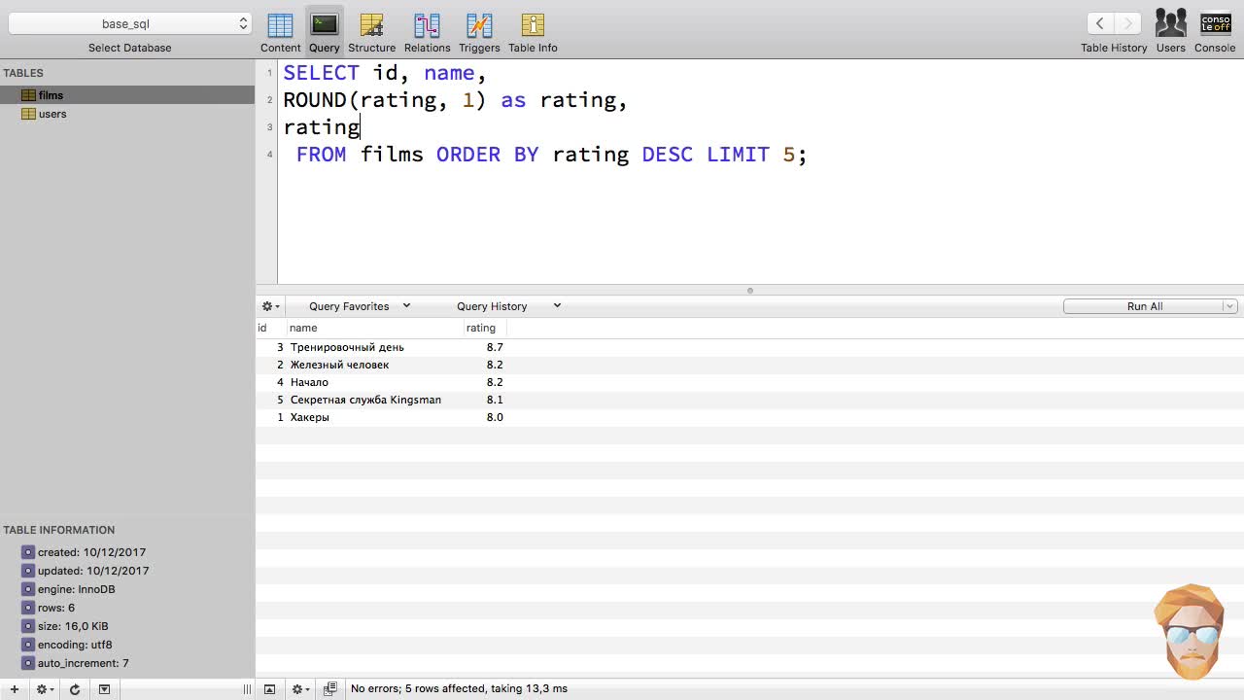The height and width of the screenshot is (700, 1244).
Task: Add a new table with plus button
Action: point(14,689)
